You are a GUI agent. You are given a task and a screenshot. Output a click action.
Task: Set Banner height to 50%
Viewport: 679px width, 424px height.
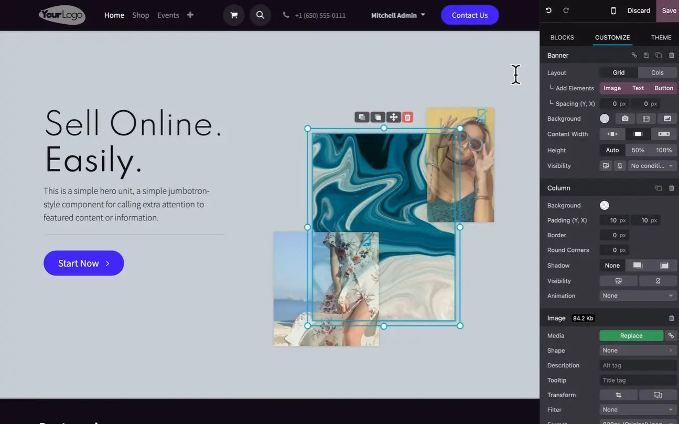tap(638, 150)
